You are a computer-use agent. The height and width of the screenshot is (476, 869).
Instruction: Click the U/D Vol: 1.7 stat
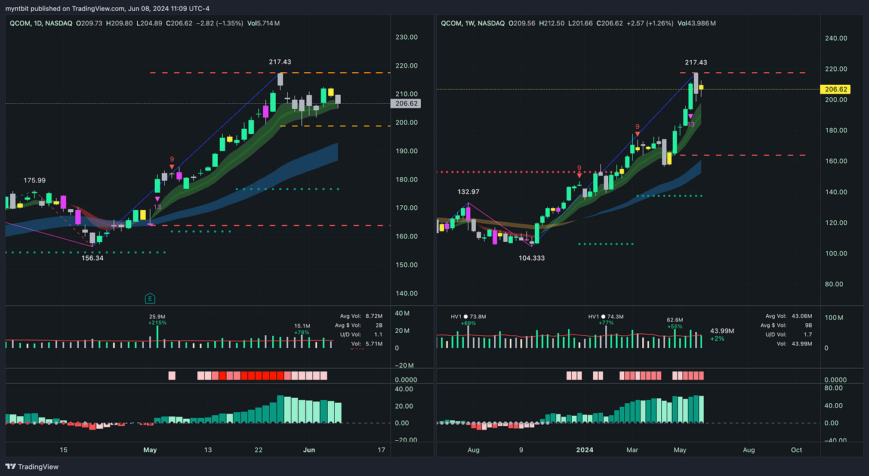point(788,335)
